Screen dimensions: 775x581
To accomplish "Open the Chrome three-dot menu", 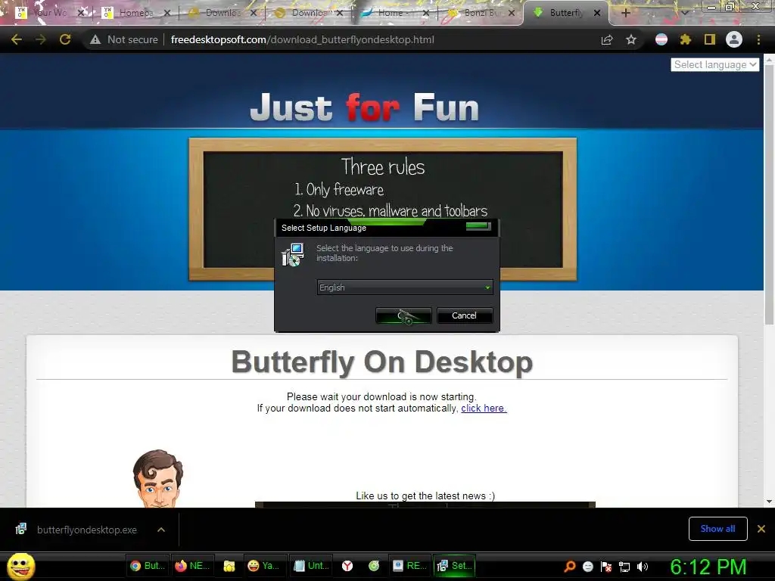I will tap(758, 39).
